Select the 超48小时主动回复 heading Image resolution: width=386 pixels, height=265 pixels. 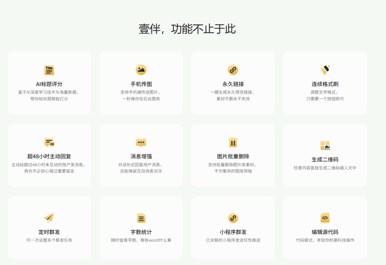49,156
